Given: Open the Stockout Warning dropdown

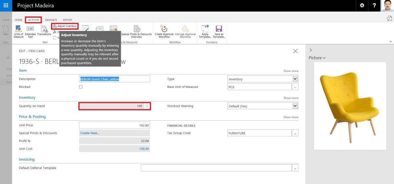Looking at the screenshot, I should 295,106.
